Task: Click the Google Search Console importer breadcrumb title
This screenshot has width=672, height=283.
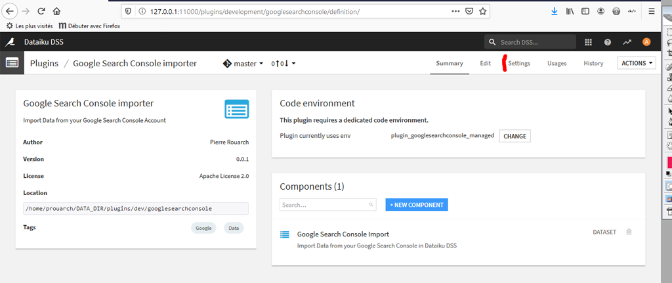Action: pyautogui.click(x=135, y=64)
